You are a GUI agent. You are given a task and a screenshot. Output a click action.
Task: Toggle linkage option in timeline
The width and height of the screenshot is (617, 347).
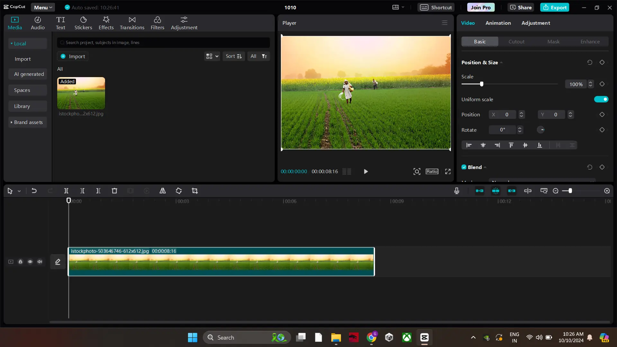[512, 191]
